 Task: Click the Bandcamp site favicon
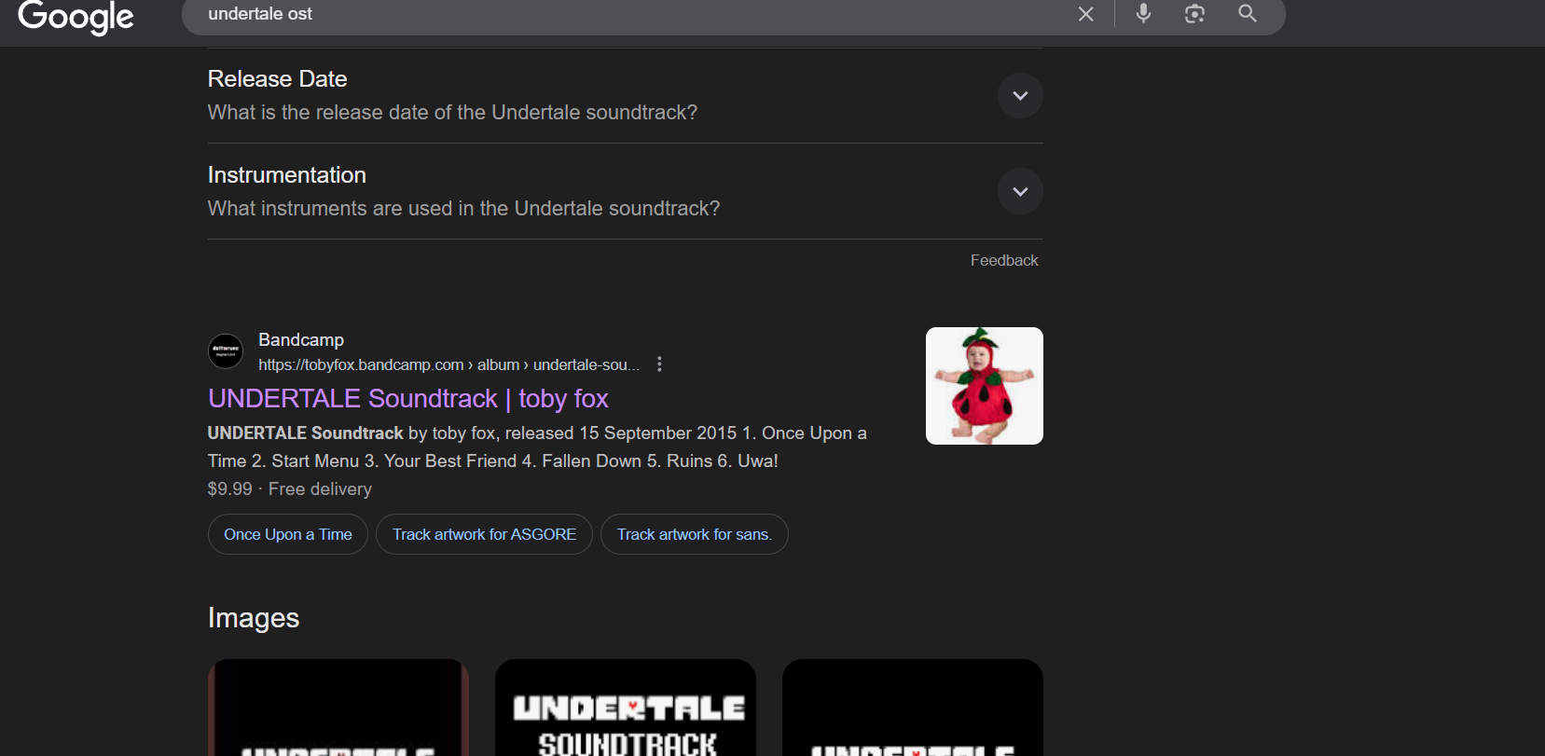tap(226, 351)
